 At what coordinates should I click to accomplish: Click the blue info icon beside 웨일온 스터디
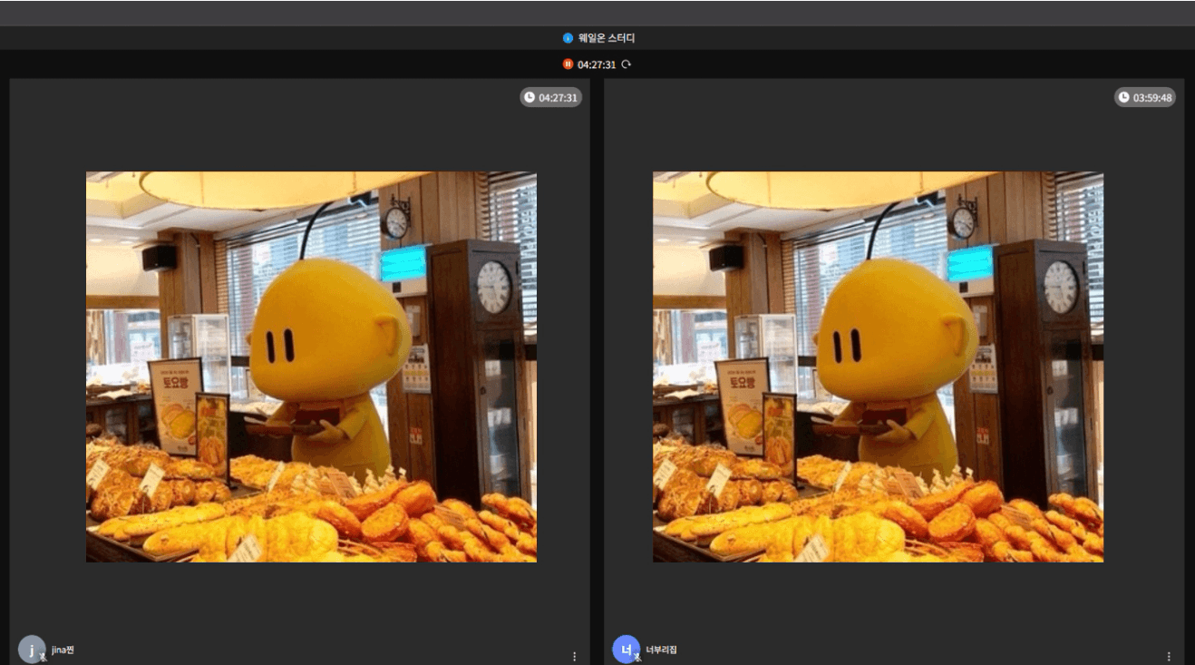tap(568, 38)
